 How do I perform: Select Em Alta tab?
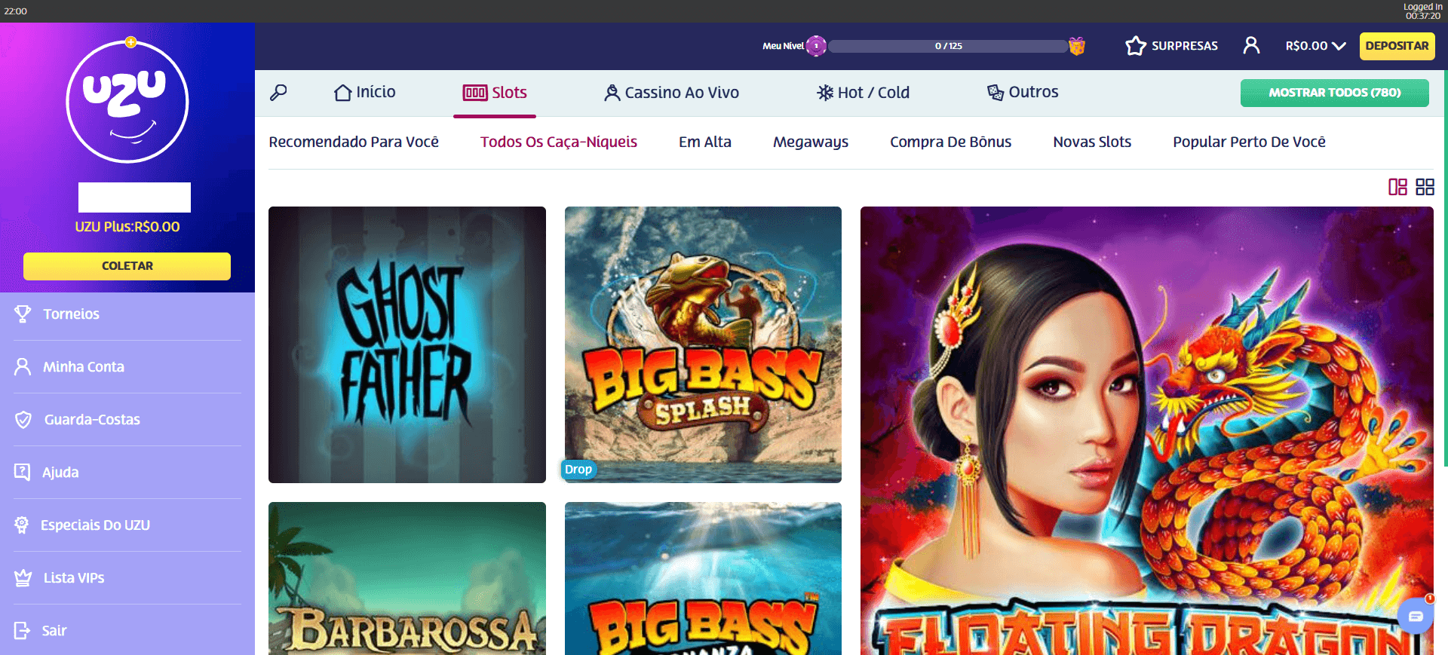(705, 142)
